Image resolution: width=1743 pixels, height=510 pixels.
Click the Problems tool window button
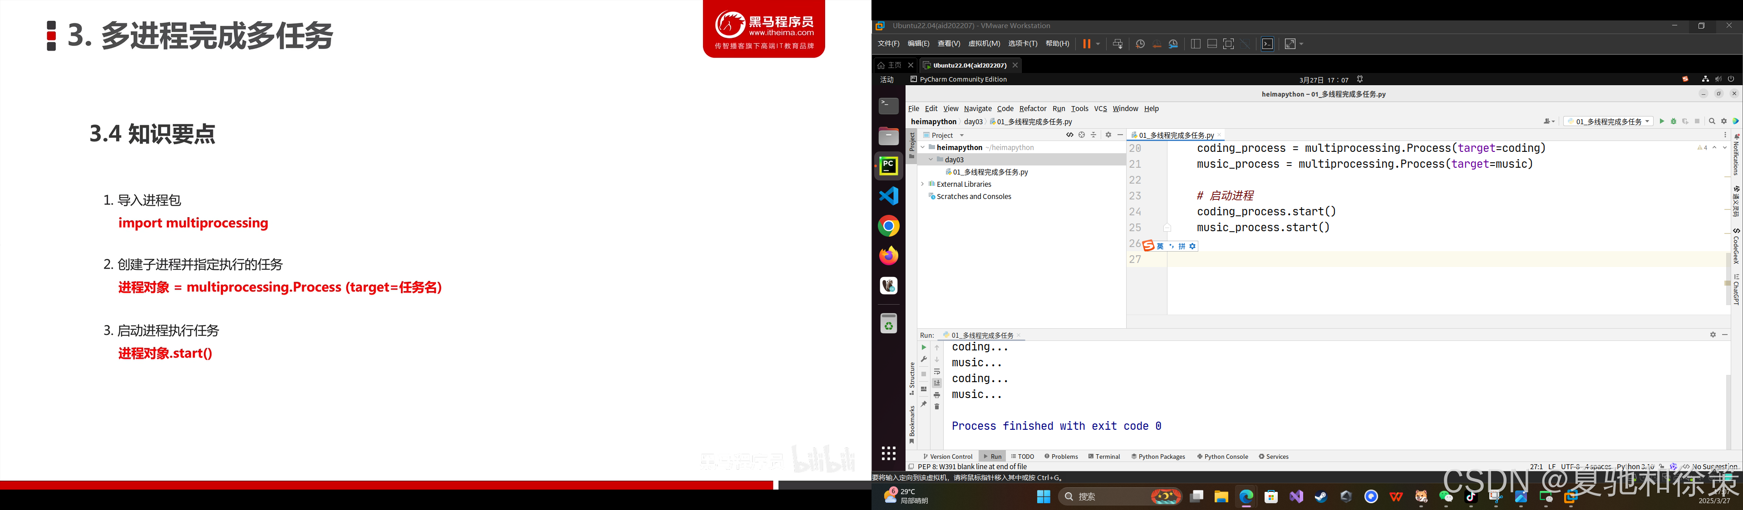pos(1061,457)
